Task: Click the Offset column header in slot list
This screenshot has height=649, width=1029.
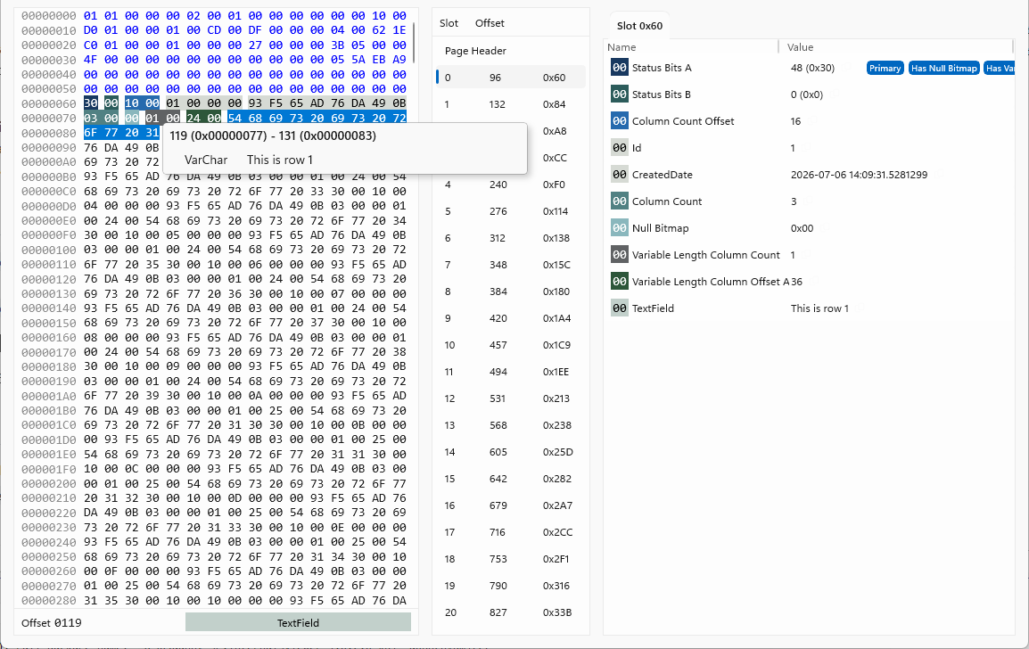Action: click(x=490, y=23)
